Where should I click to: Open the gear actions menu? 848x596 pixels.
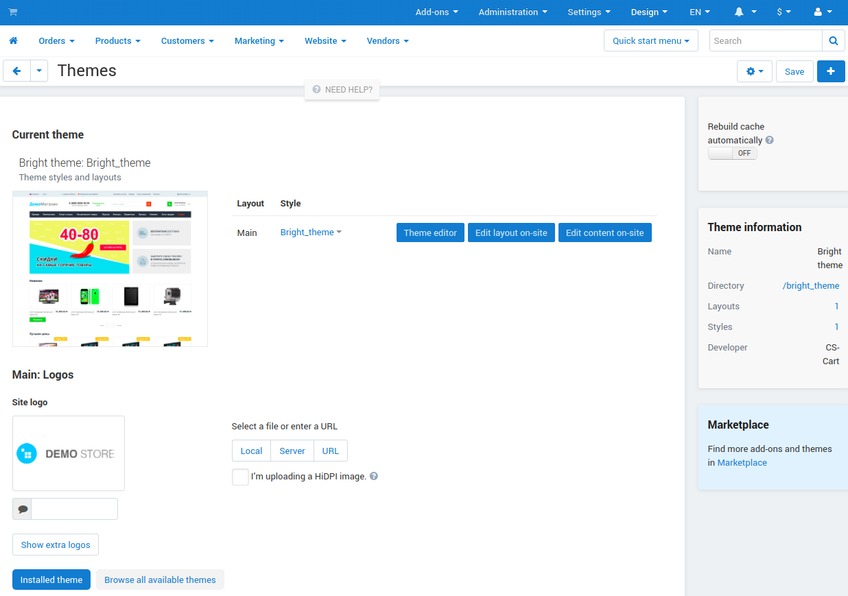755,71
